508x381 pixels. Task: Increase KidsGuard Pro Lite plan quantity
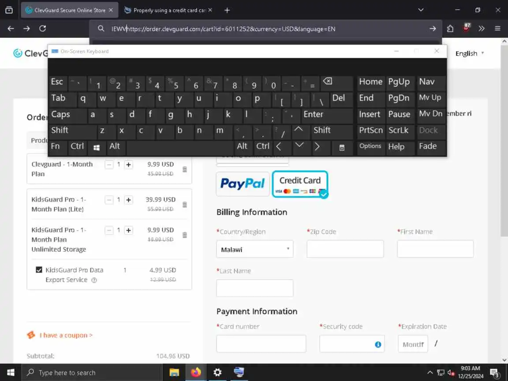pos(129,200)
